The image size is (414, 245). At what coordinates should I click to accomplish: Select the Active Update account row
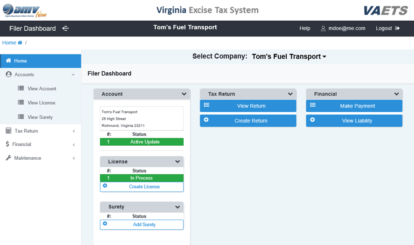[142, 142]
